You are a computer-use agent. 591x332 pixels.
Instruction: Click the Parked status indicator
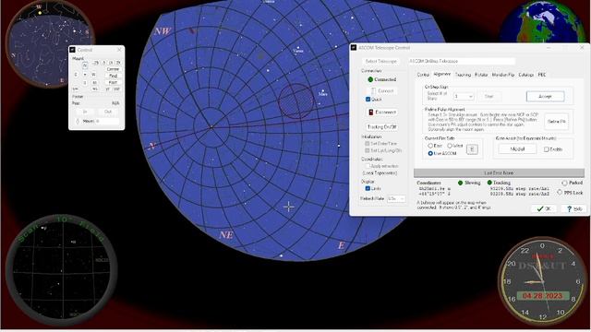(x=564, y=183)
